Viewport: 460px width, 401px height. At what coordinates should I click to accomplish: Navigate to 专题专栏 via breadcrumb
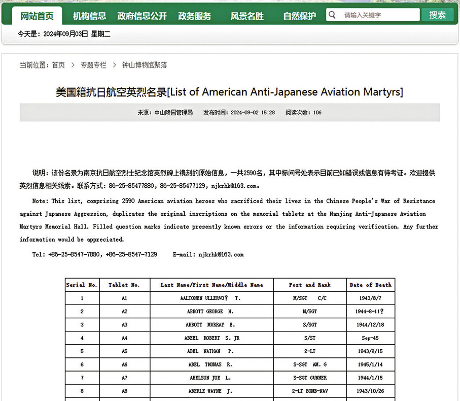93,65
